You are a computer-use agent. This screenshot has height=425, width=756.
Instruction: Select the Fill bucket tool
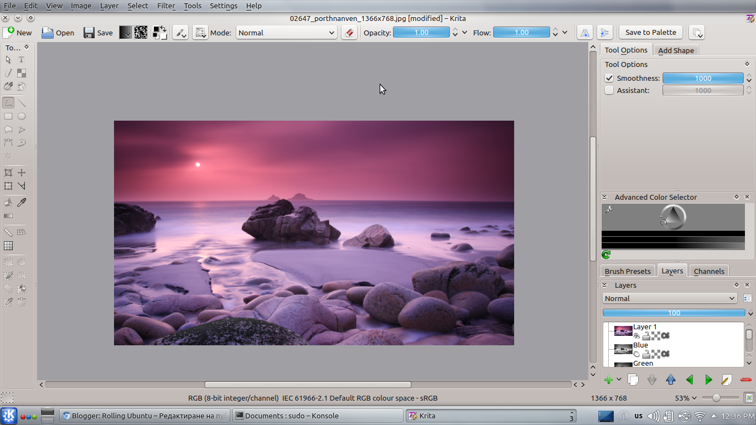coord(8,202)
